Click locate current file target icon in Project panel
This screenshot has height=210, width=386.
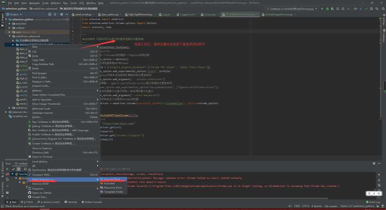[x=50, y=14]
